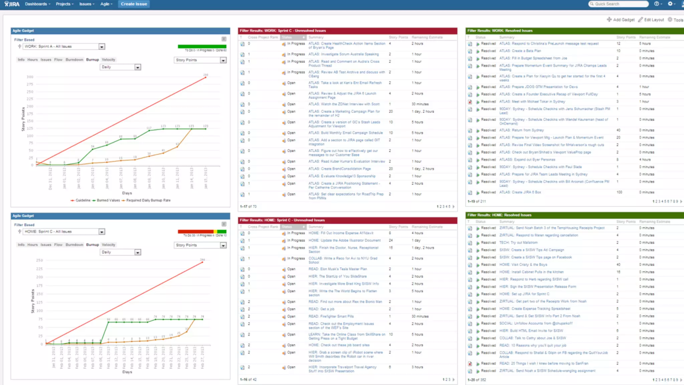
Task: Open the help question mark menu
Action: click(x=657, y=4)
